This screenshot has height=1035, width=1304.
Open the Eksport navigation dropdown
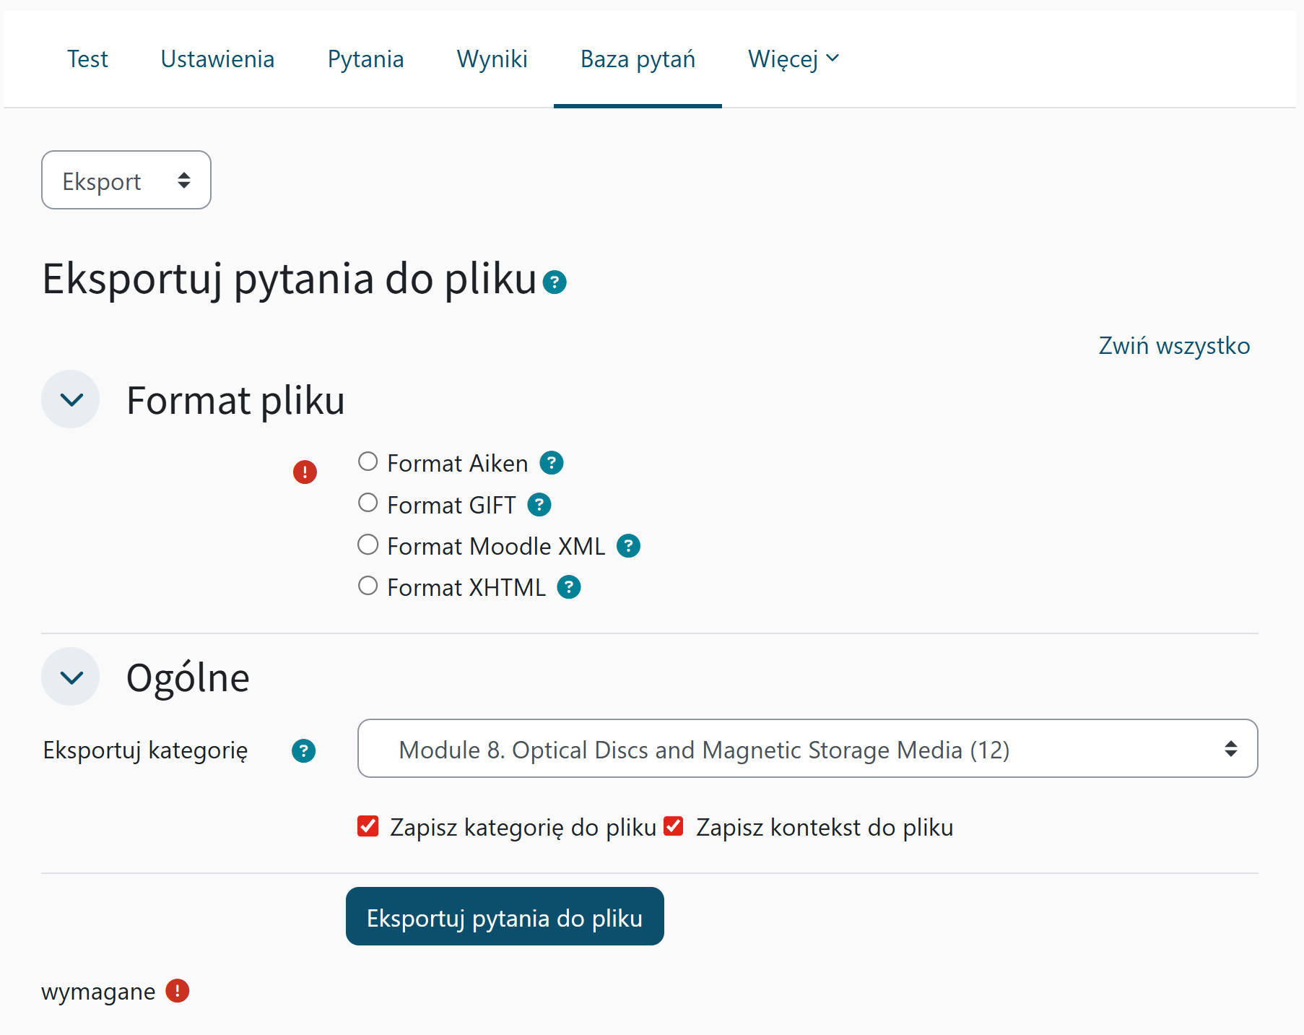126,180
